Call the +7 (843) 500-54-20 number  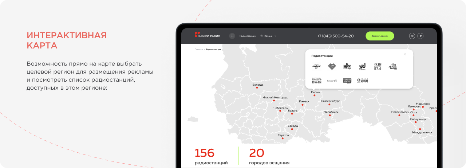335,36
